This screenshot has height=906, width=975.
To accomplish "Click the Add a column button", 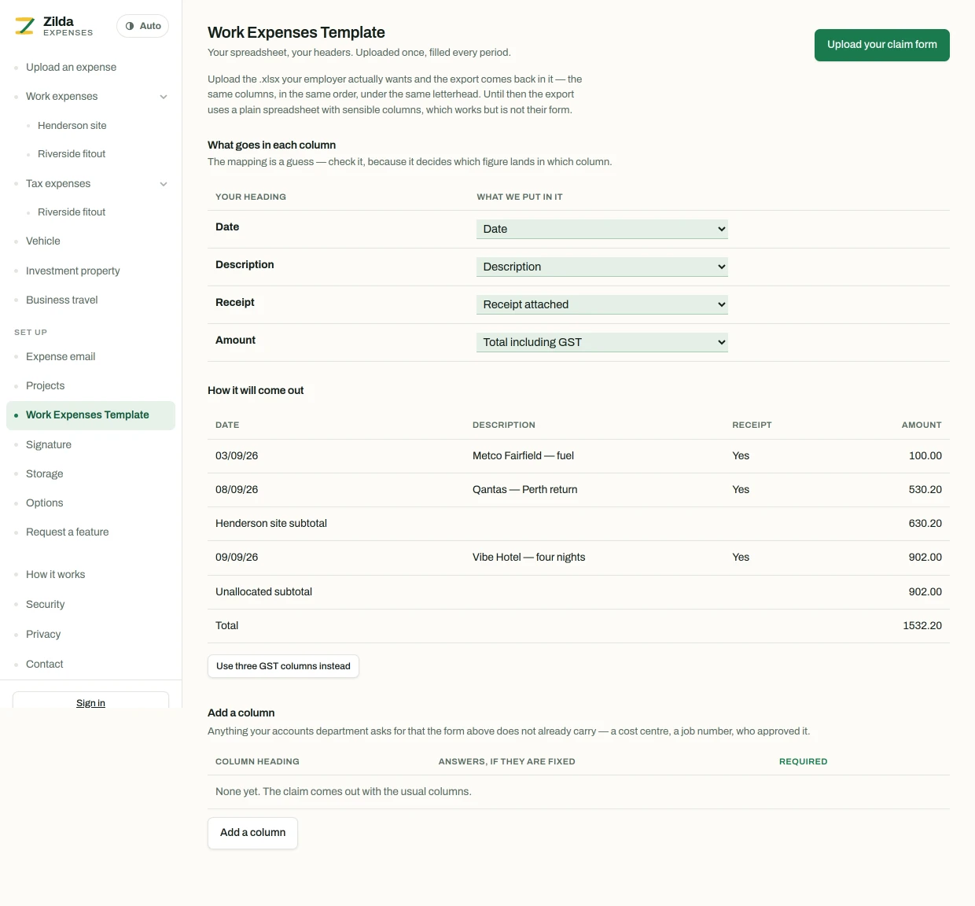I will point(252,833).
